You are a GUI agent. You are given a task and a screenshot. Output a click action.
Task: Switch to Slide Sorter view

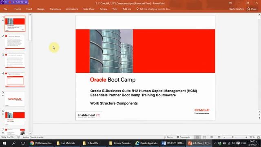(x=205, y=137)
